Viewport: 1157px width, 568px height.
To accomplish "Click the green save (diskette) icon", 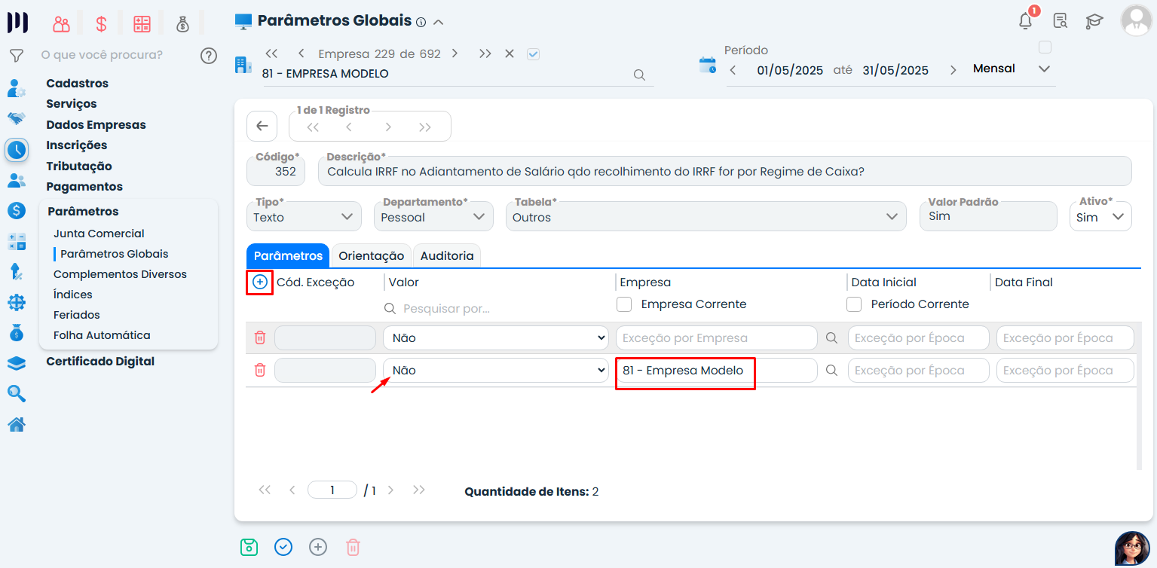I will (x=249, y=546).
